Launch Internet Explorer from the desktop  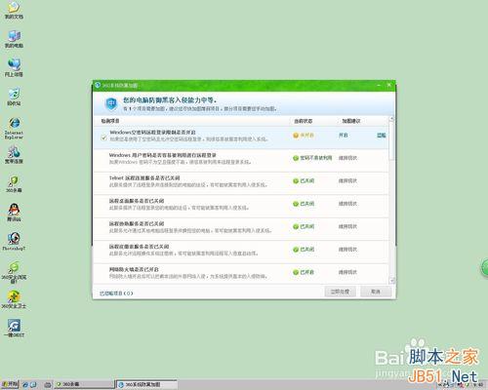[14, 128]
